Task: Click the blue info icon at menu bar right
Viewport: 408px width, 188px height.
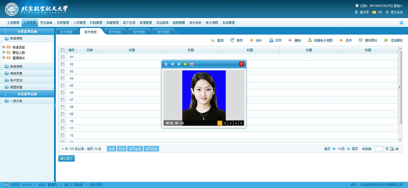Action: point(401,23)
